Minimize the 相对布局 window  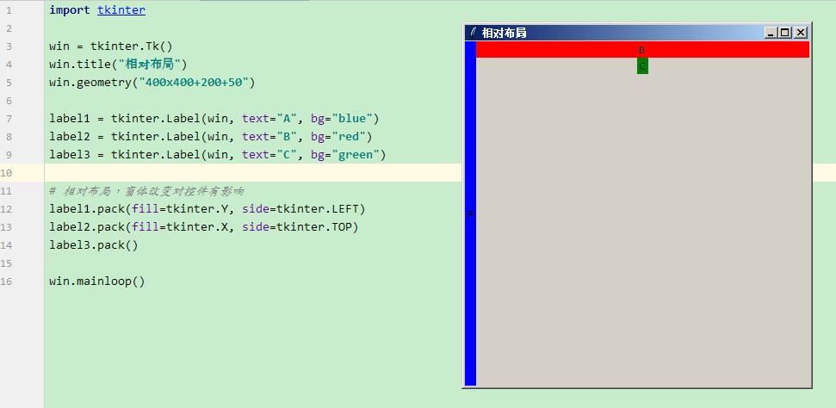coord(771,33)
